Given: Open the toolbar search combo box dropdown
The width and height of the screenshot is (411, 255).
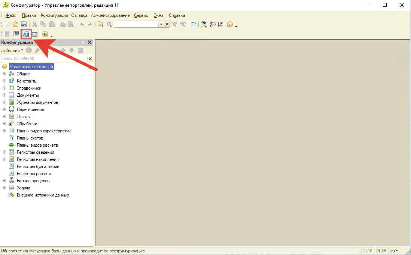Looking at the screenshot, I should pyautogui.click(x=161, y=24).
